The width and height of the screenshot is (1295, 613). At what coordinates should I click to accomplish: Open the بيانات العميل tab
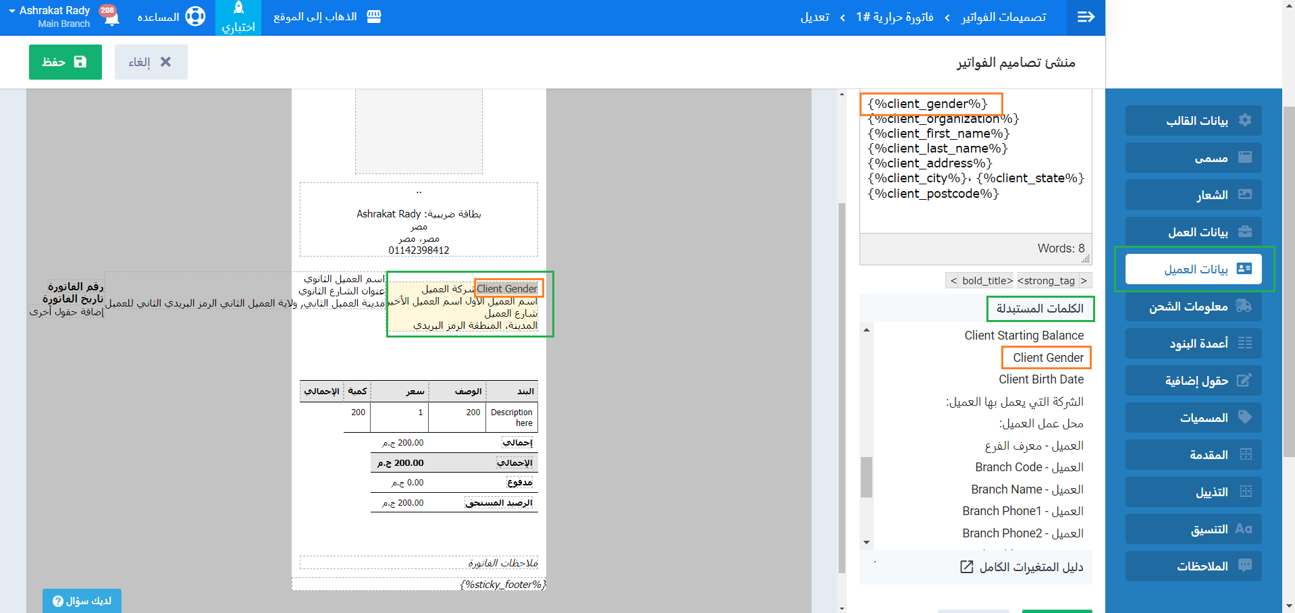1194,269
